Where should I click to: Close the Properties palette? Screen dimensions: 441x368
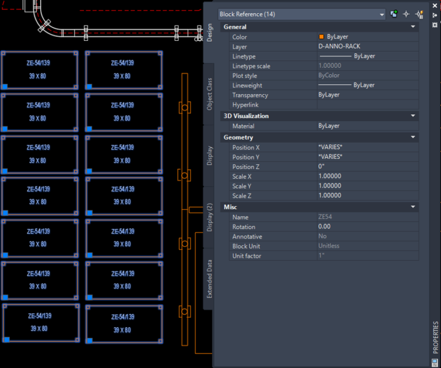click(x=435, y=6)
